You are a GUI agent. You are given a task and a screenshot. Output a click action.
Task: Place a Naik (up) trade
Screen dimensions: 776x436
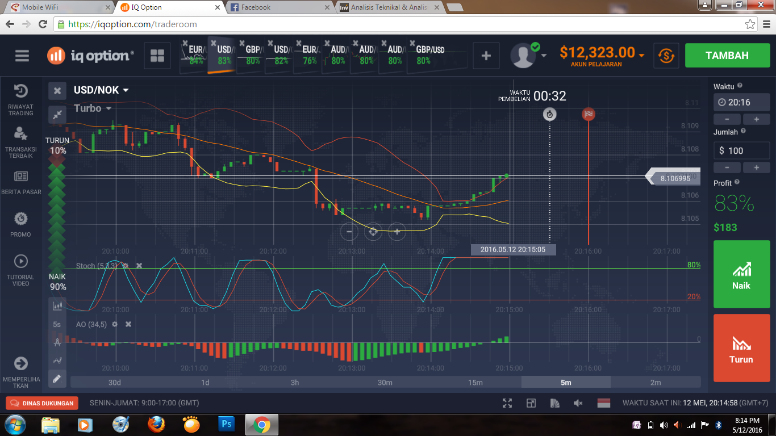(x=741, y=274)
